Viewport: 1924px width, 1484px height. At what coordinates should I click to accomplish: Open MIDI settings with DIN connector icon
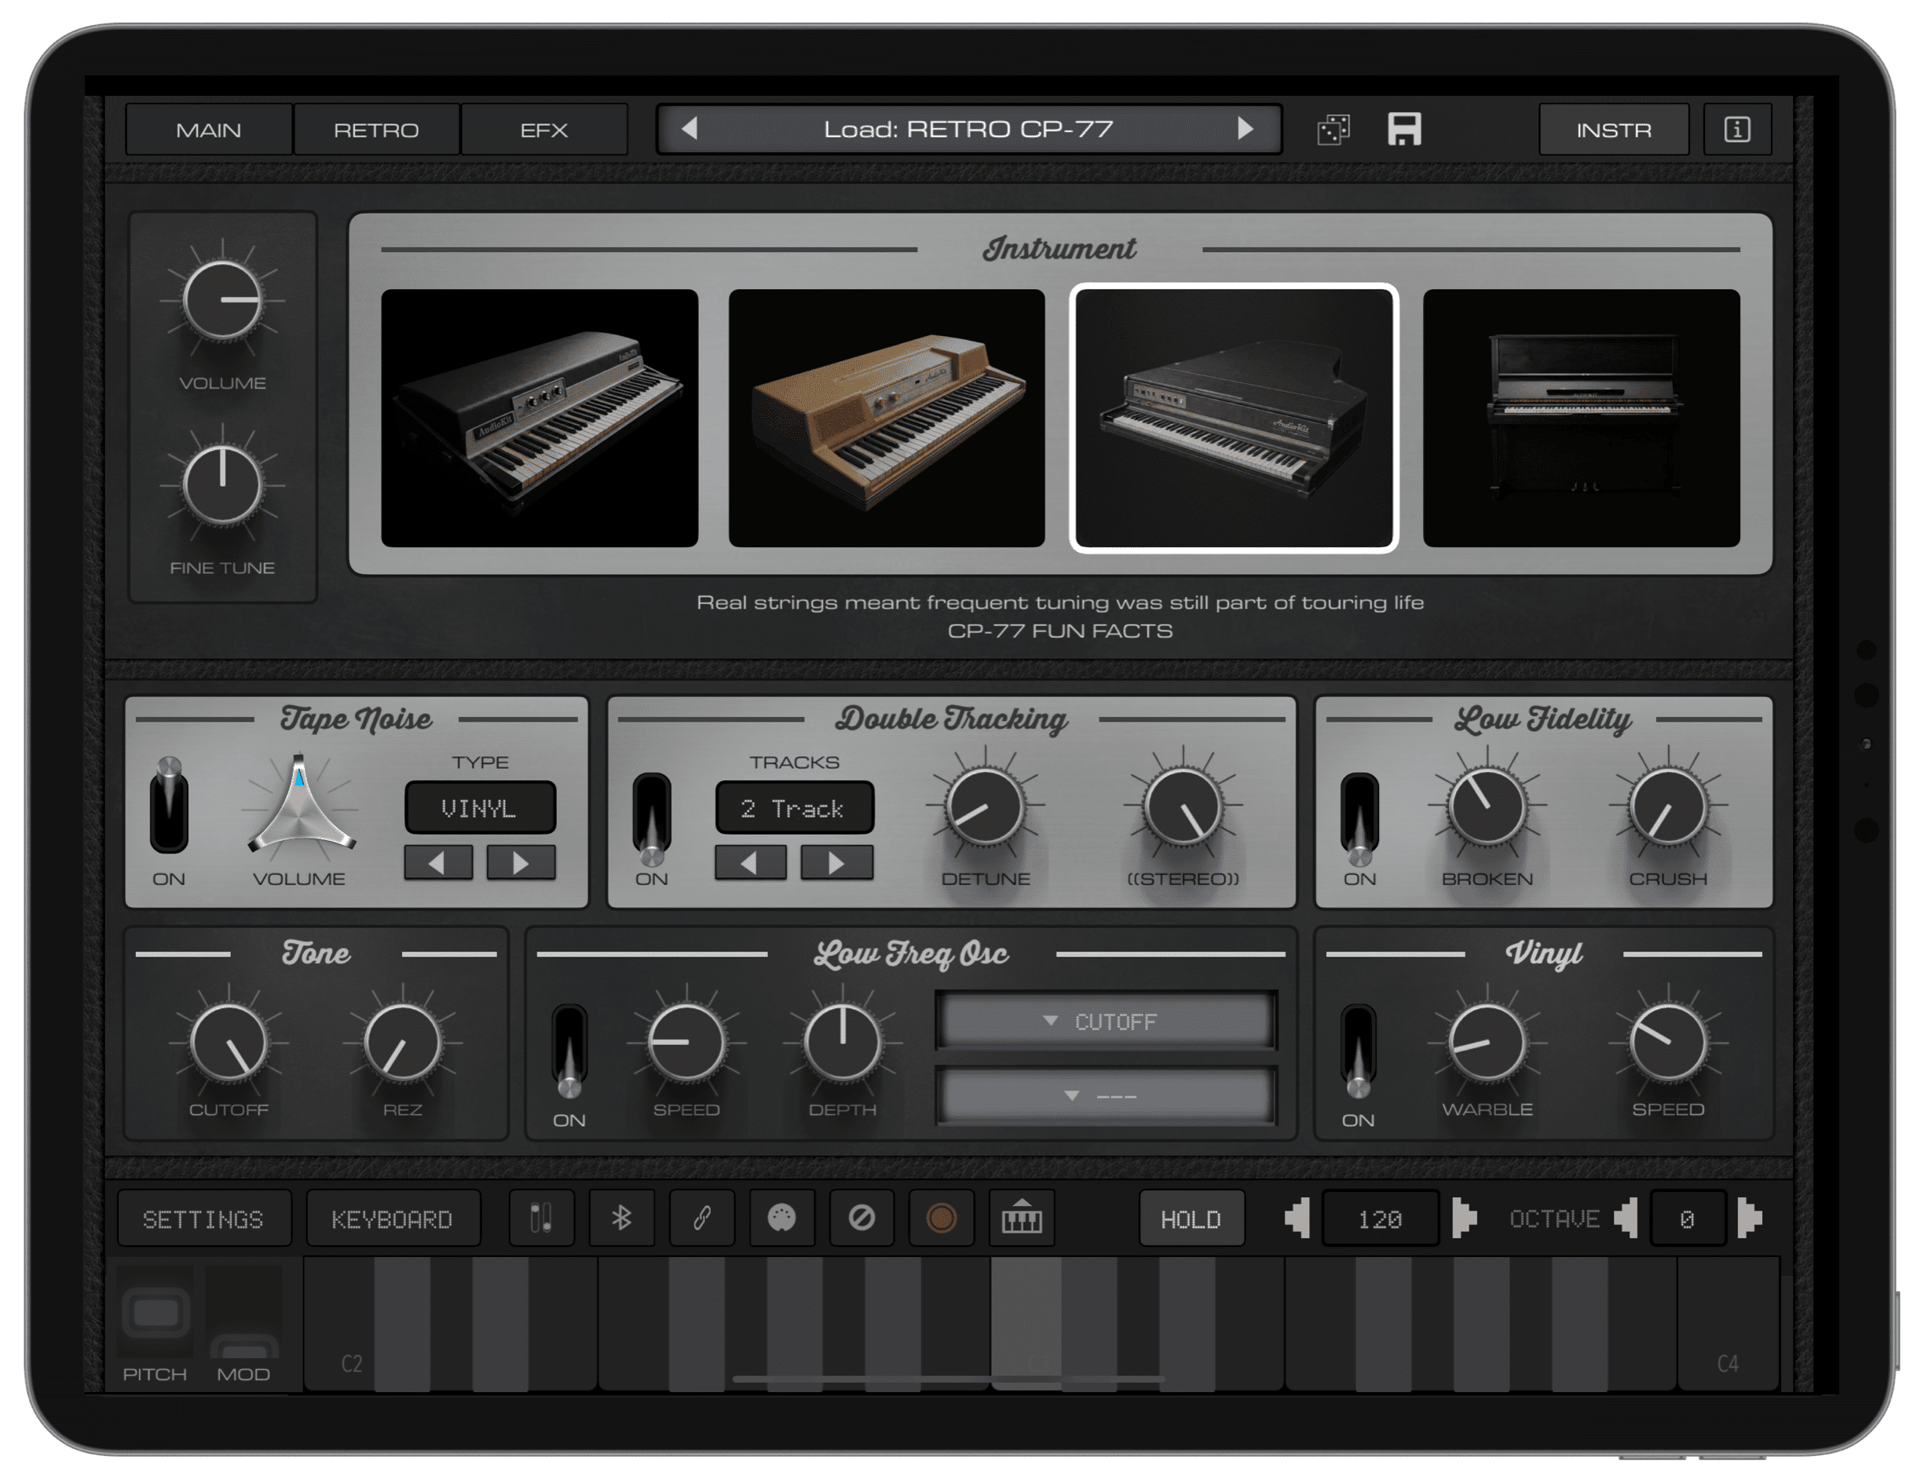click(781, 1219)
